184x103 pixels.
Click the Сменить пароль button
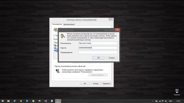98,75
